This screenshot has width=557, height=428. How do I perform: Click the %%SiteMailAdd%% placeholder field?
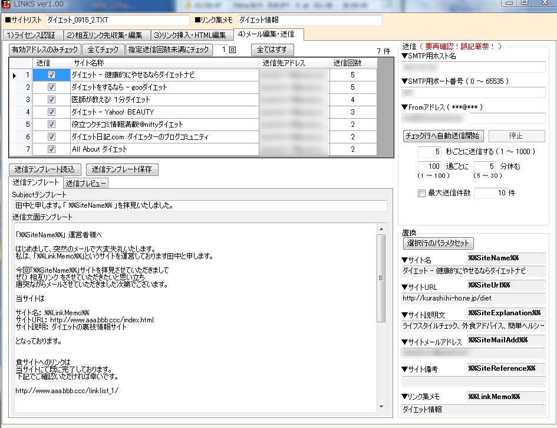point(506,340)
